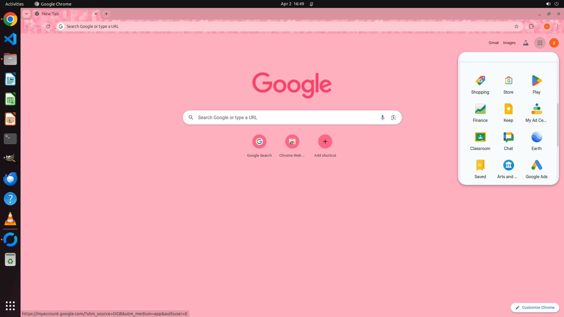Open the Activities overview

click(x=14, y=4)
